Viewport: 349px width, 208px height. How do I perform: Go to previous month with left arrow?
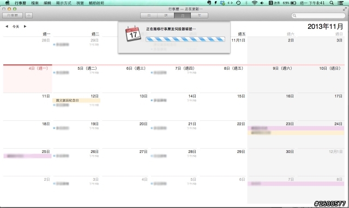7,26
